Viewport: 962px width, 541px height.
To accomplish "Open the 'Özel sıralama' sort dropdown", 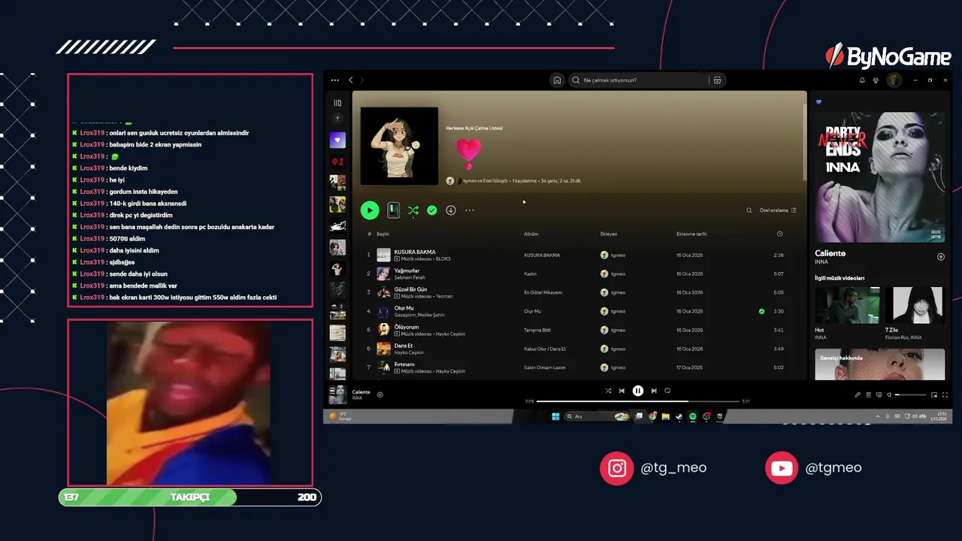I will click(778, 210).
